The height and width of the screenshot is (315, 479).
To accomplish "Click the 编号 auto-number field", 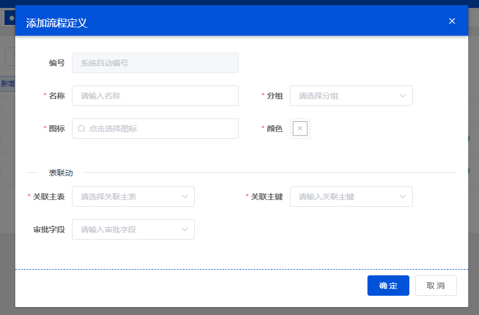I will (x=155, y=63).
